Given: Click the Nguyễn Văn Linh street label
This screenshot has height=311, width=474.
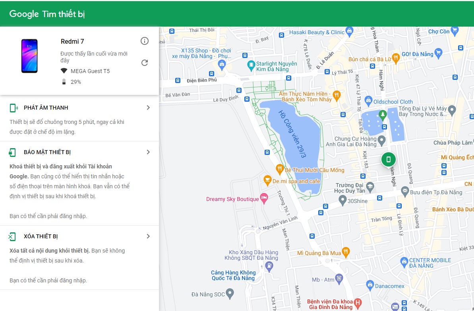Looking at the screenshot, I should tap(280, 223).
